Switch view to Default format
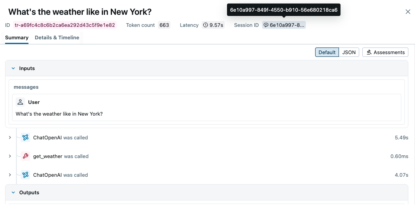 [x=327, y=52]
